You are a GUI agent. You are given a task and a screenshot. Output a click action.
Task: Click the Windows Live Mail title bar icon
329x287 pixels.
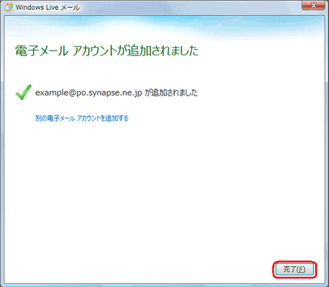[9, 7]
